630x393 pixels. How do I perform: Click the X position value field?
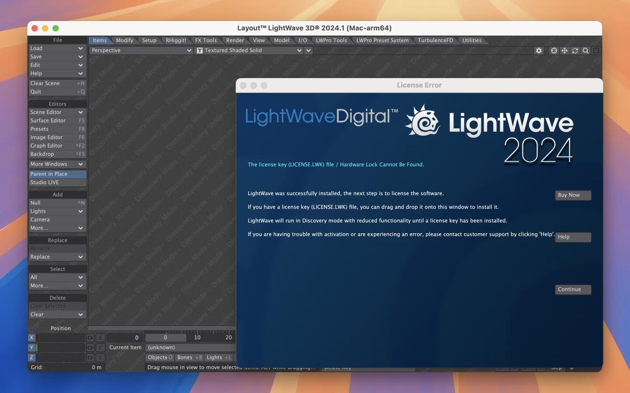[61, 338]
